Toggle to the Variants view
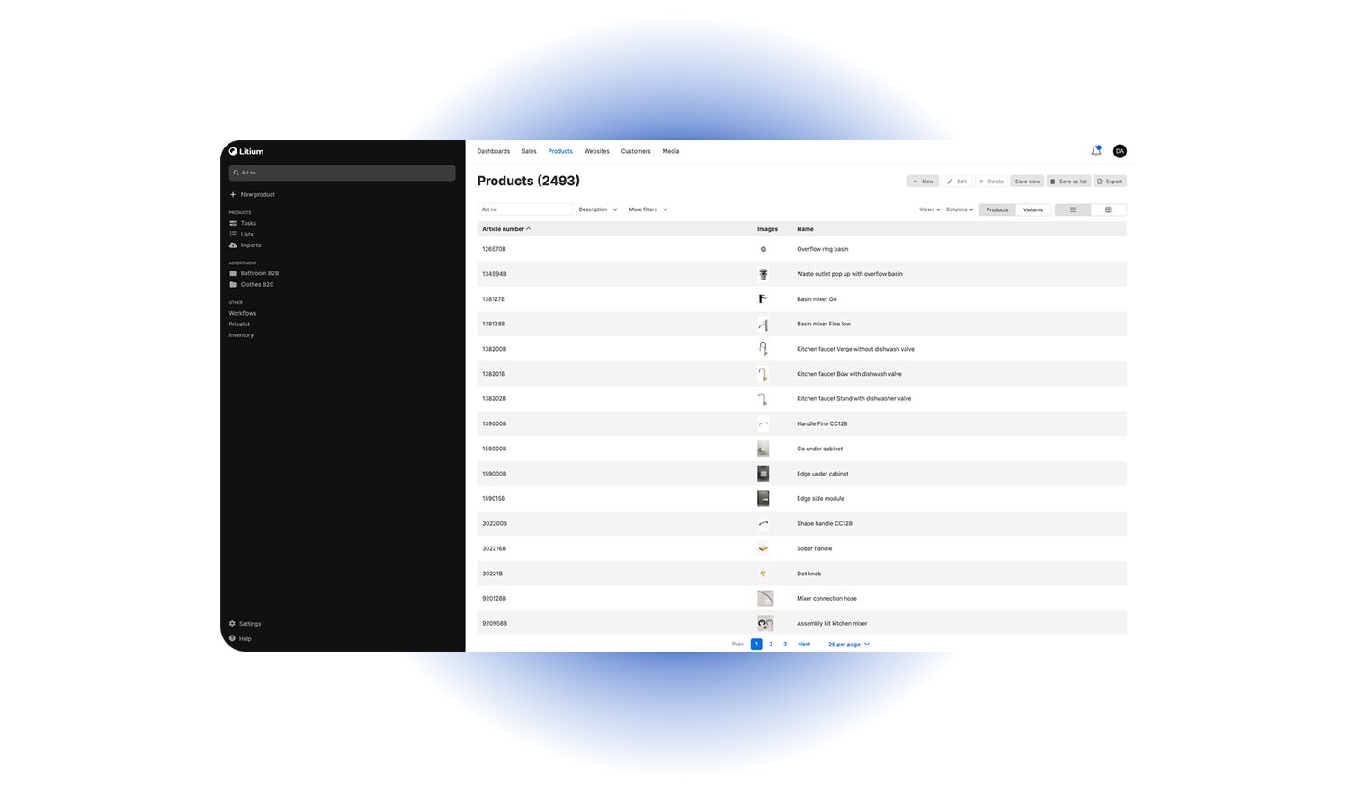Viewport: 1357px width, 792px height. (x=1032, y=209)
